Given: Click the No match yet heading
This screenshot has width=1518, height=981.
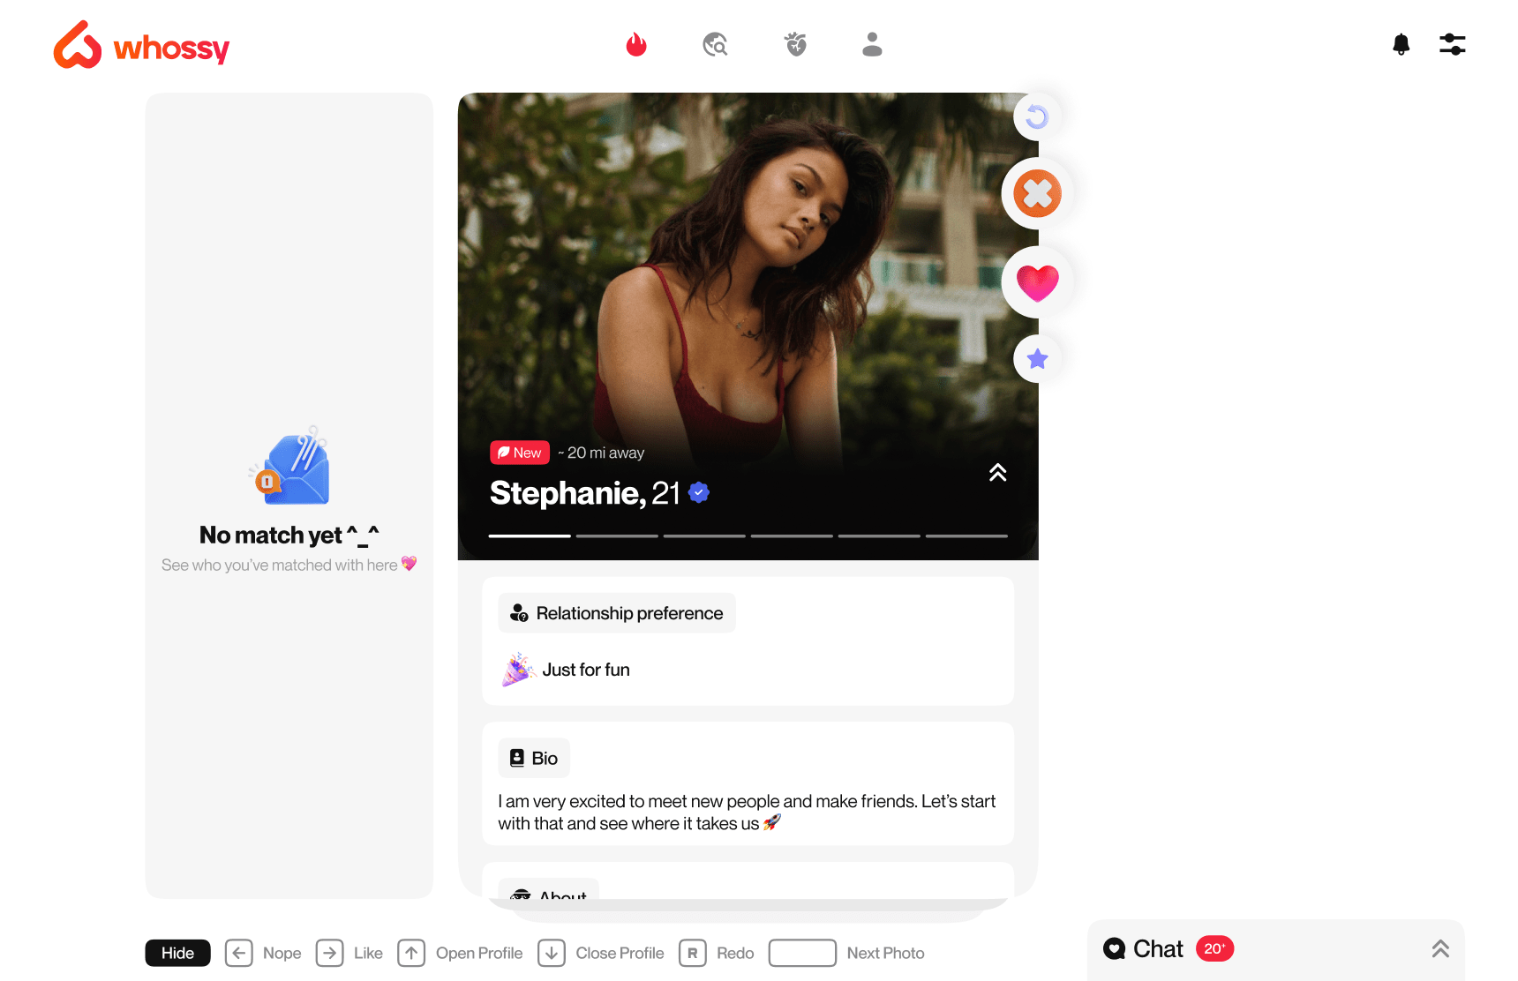Looking at the screenshot, I should pos(289,535).
